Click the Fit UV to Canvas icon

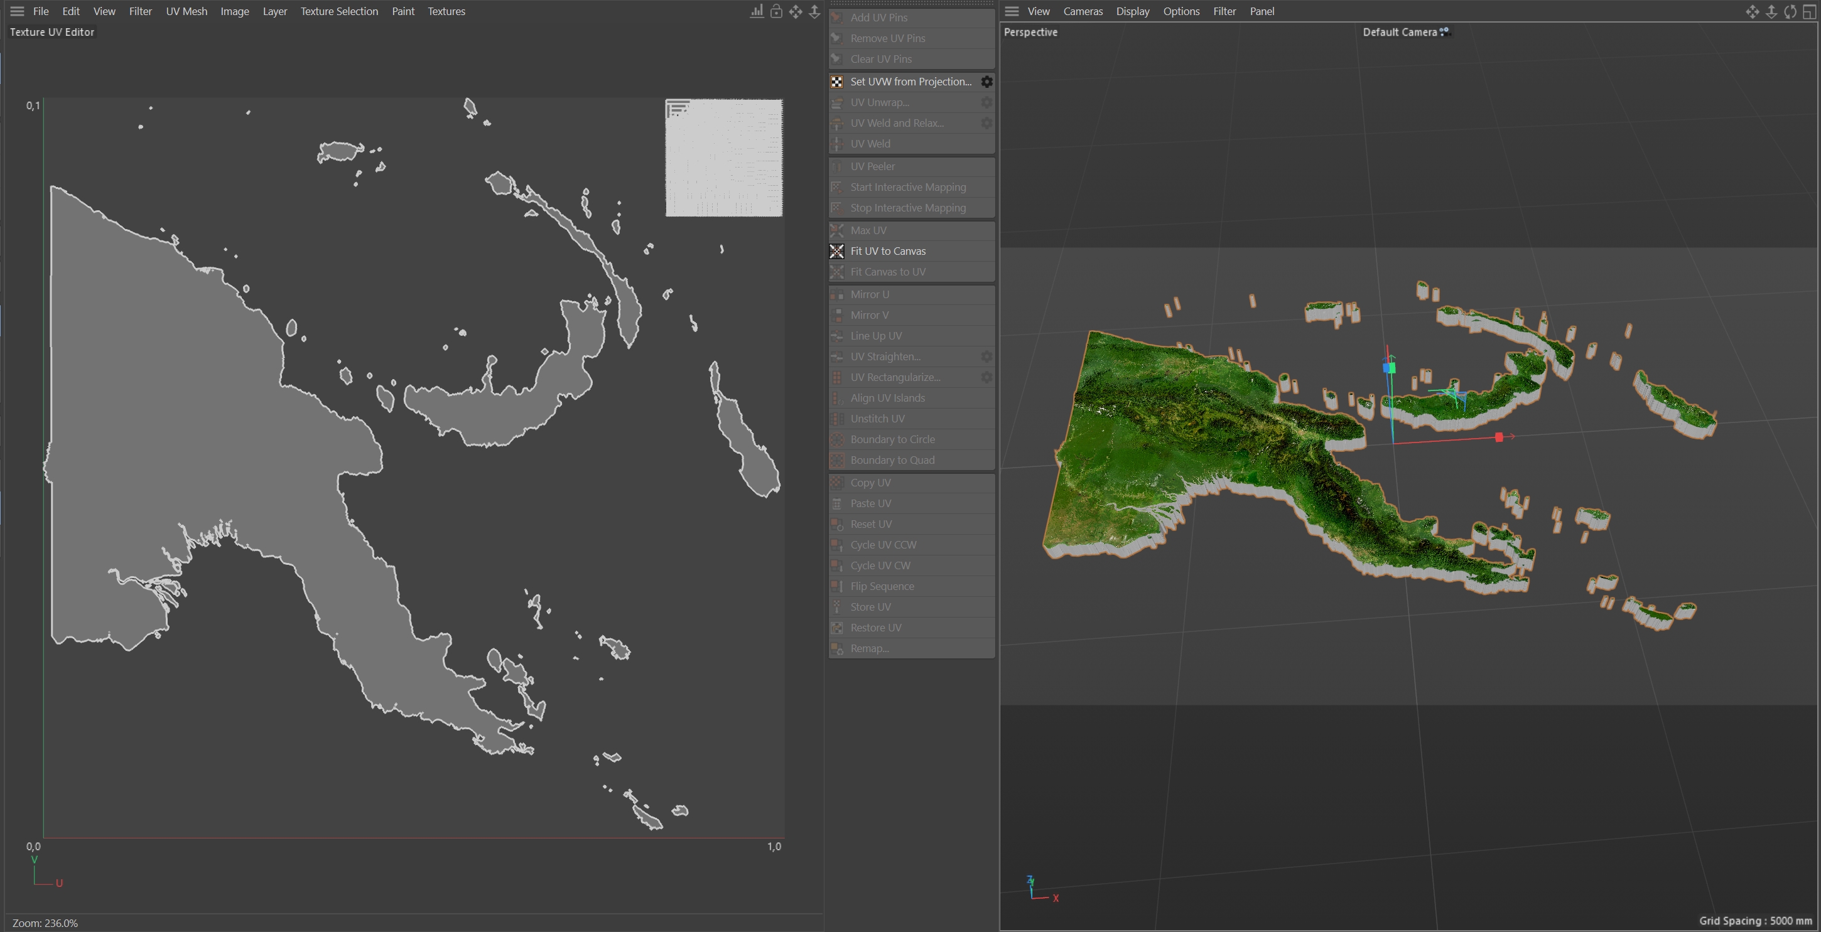[x=837, y=251]
